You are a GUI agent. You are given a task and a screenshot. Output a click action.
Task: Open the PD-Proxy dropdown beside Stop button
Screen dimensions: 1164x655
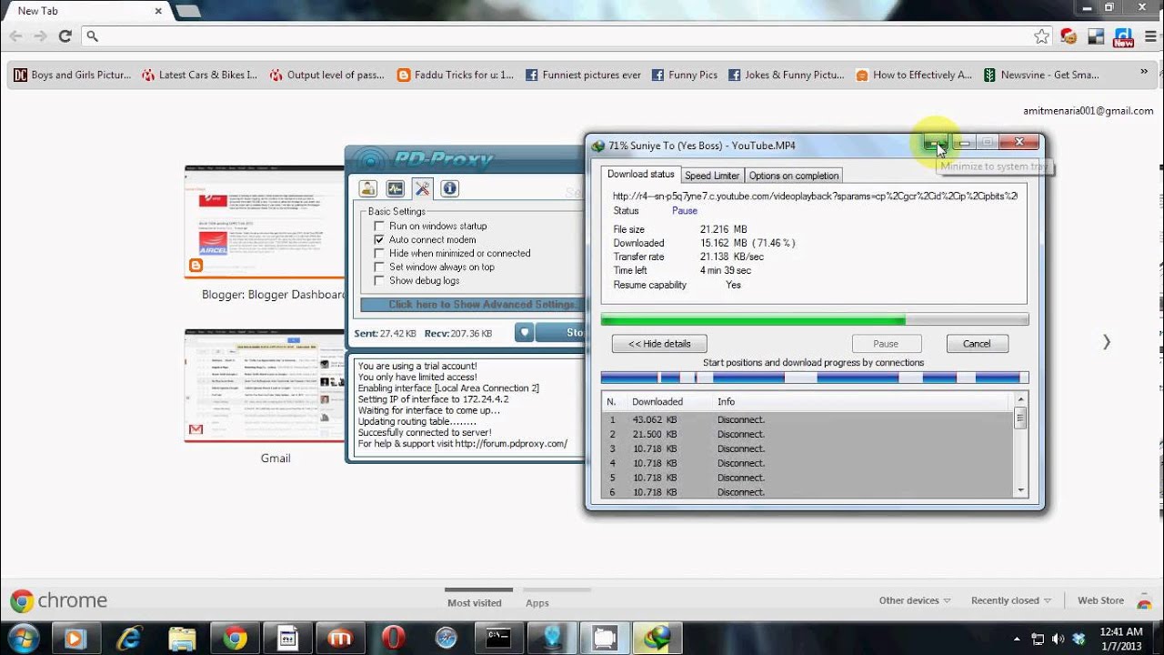pos(524,333)
